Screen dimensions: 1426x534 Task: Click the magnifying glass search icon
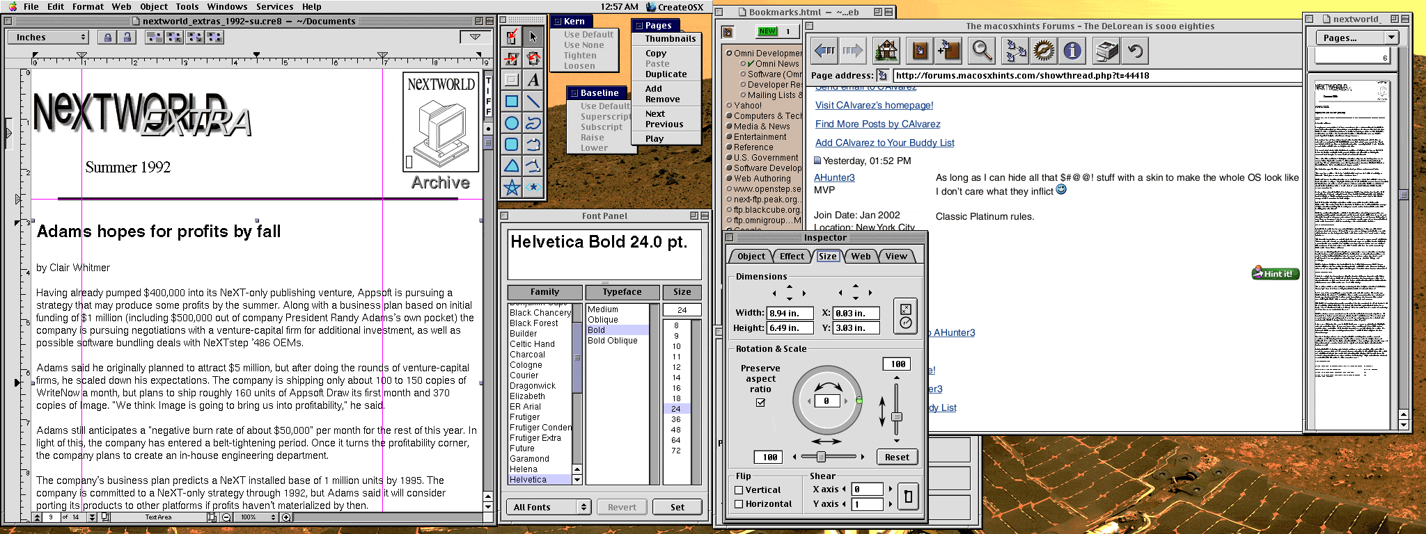982,51
